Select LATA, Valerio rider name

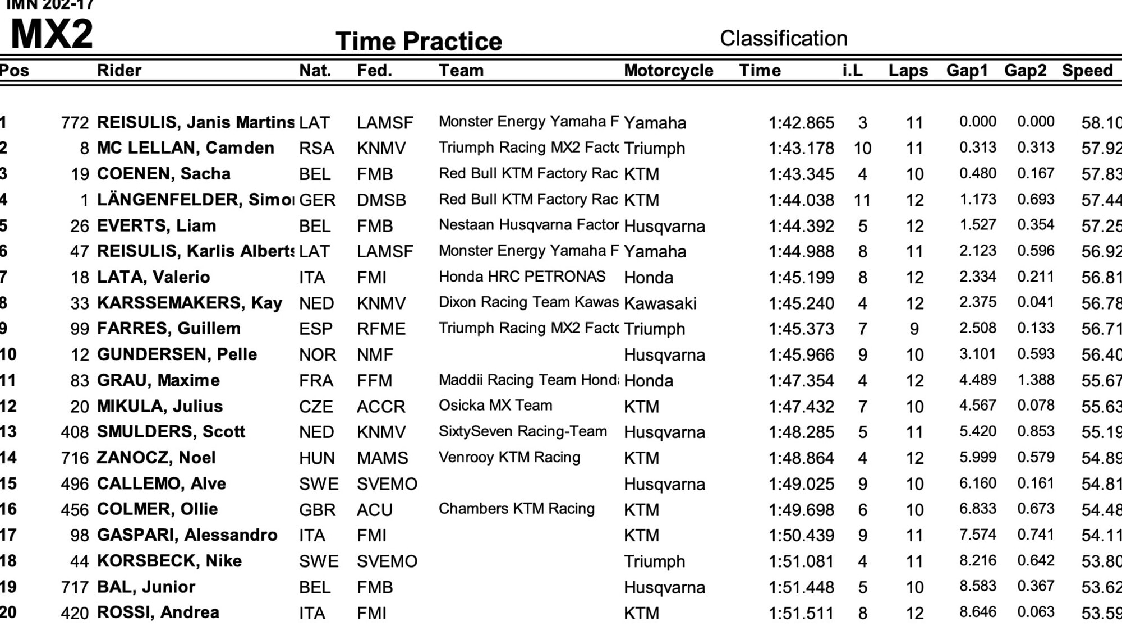pos(154,277)
